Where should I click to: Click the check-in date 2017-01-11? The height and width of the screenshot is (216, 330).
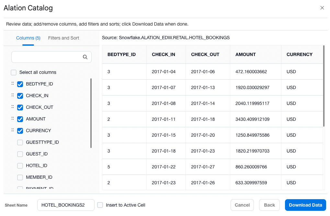pos(164,119)
